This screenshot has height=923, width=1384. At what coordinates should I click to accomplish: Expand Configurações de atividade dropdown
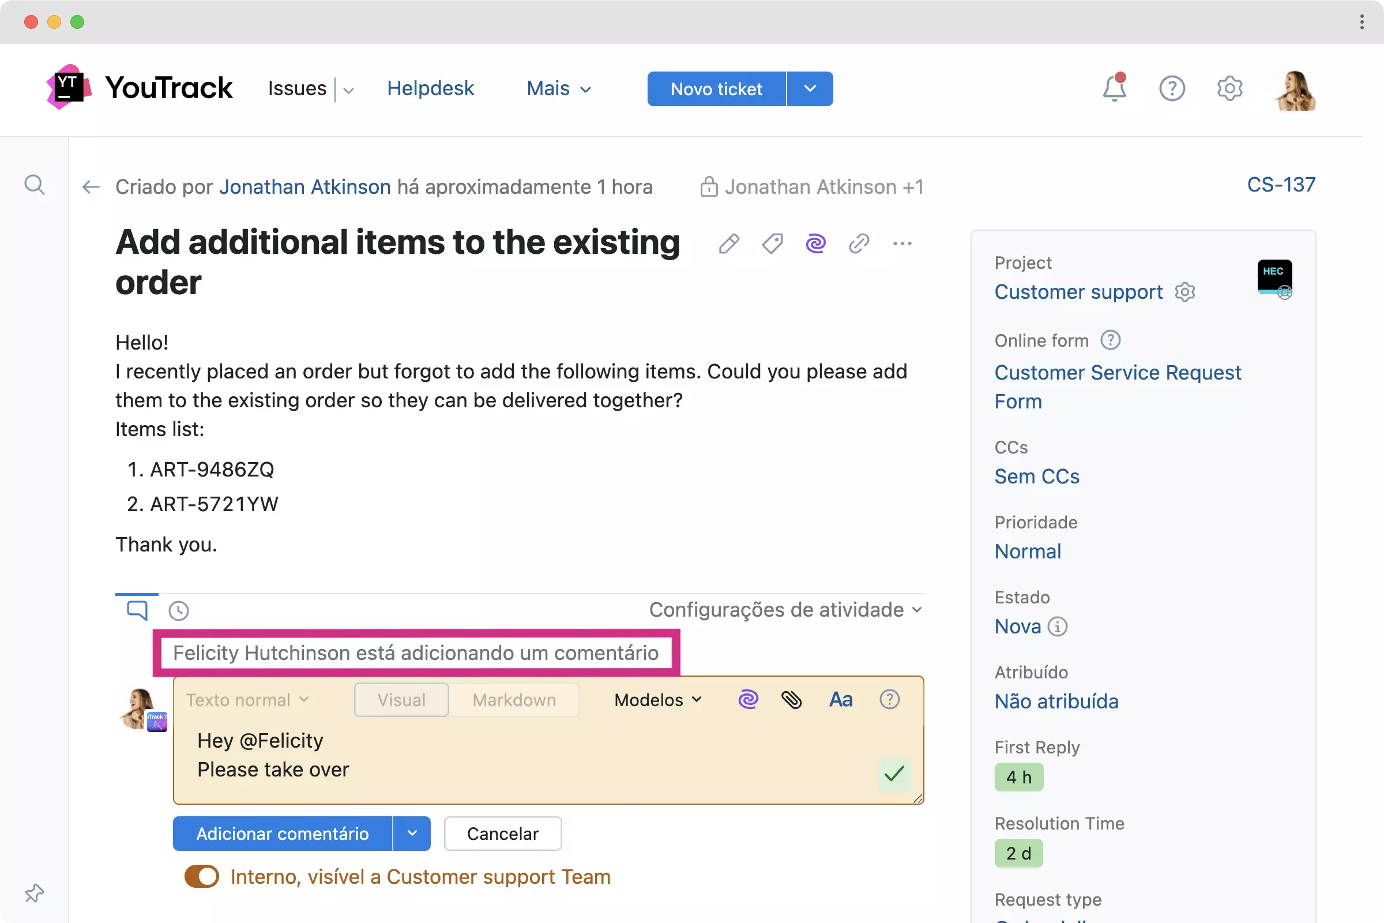point(785,609)
